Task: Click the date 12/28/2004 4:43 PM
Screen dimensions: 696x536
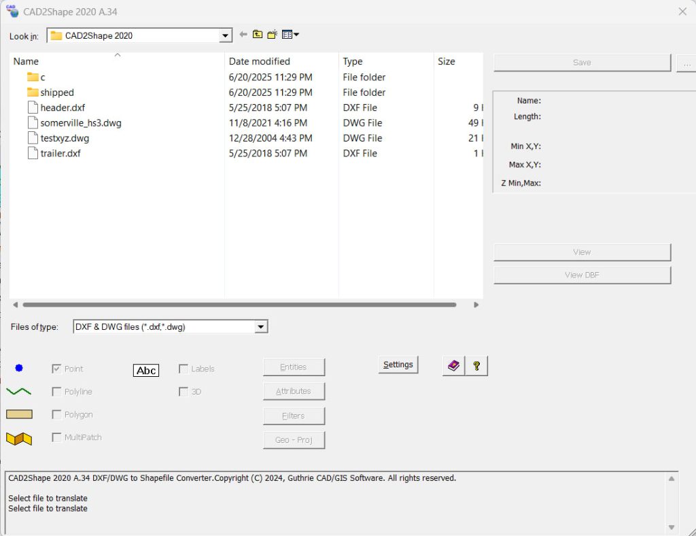Action: point(271,138)
